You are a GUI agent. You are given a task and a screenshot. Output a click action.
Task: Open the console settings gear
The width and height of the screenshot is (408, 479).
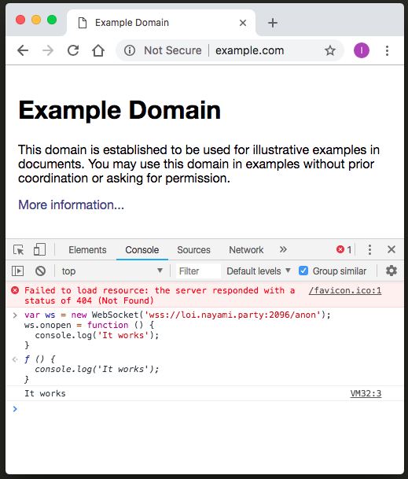[x=391, y=271]
